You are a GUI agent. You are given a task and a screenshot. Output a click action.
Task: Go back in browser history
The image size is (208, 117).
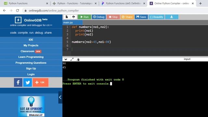4,10
